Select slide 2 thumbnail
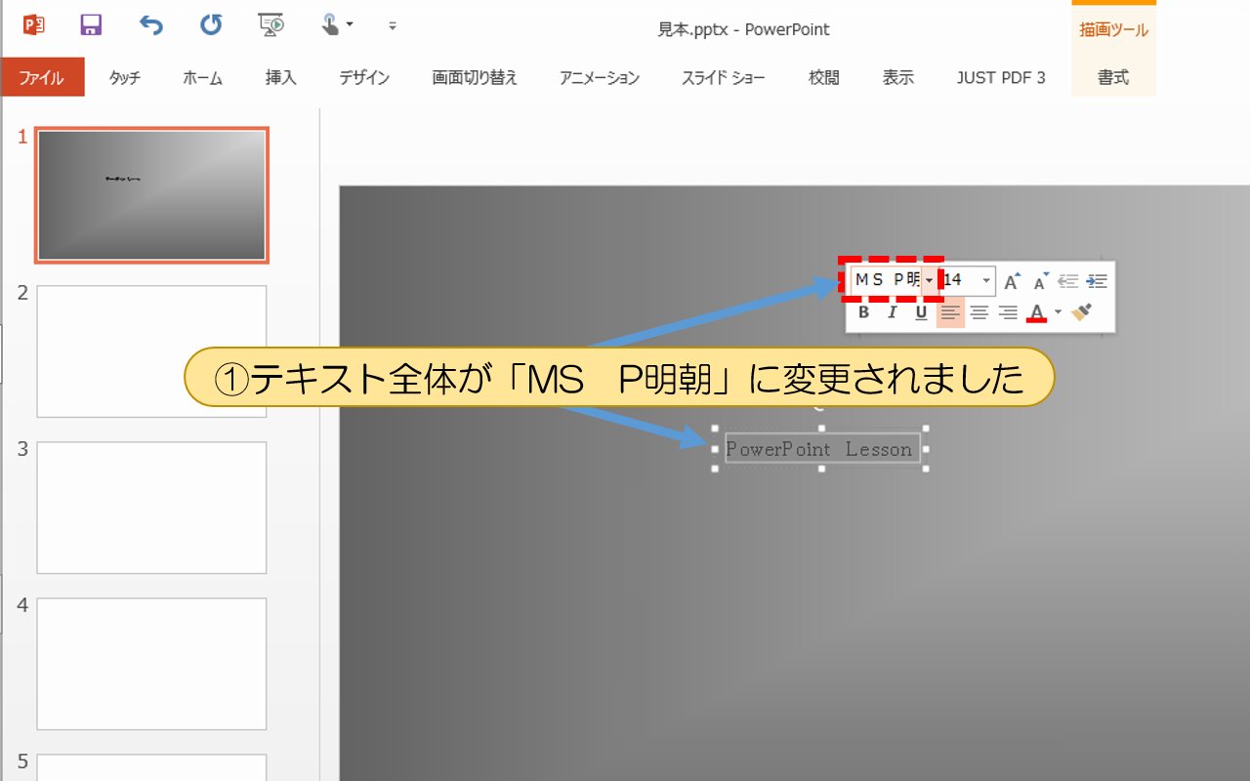This screenshot has width=1250, height=781. (151, 351)
